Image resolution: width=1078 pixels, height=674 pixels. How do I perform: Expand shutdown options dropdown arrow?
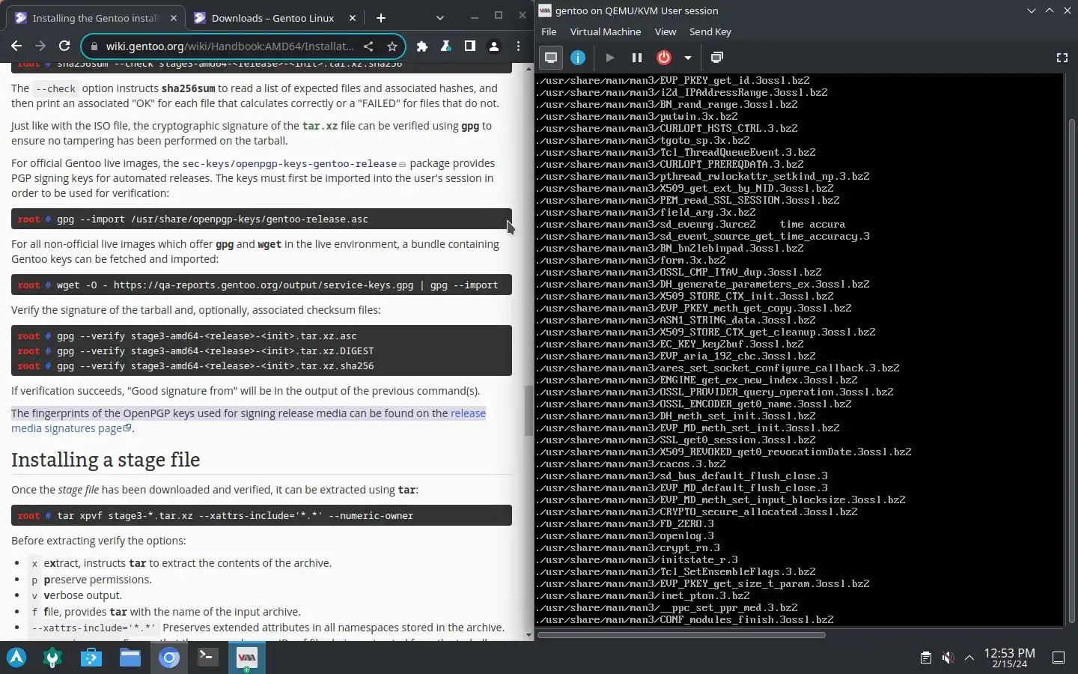coord(687,58)
